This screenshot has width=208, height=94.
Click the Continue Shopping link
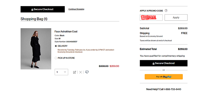pyautogui.click(x=76, y=9)
